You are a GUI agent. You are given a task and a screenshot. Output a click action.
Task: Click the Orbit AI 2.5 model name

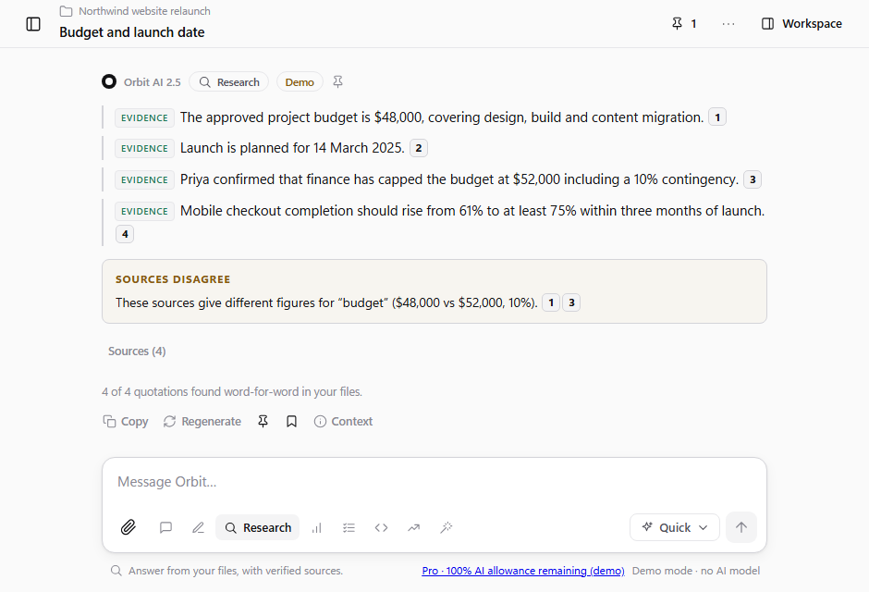point(153,82)
